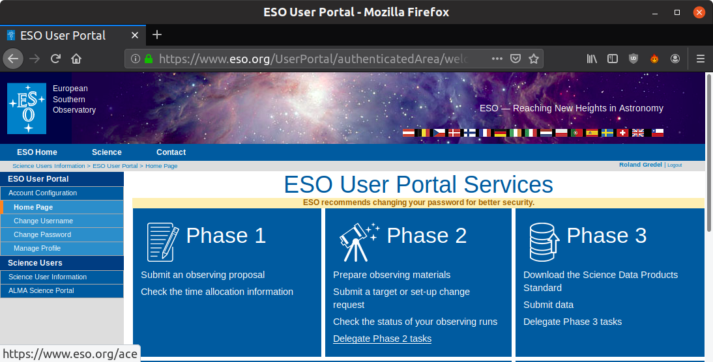Viewport: 713px width, 362px height.
Task: Open the Contact navigation item
Action: [x=171, y=152]
